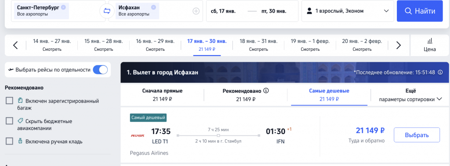Check Скрыть бюджетные авиакомпании
Screen dimensions: 450x166
point(10,121)
